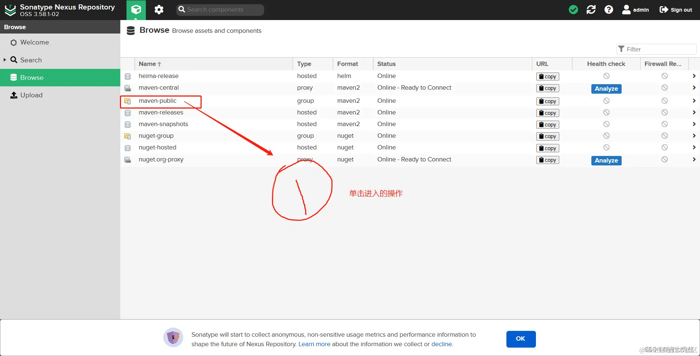This screenshot has height=356, width=700.
Task: Copy URL of heima-release repository
Action: (x=548, y=77)
